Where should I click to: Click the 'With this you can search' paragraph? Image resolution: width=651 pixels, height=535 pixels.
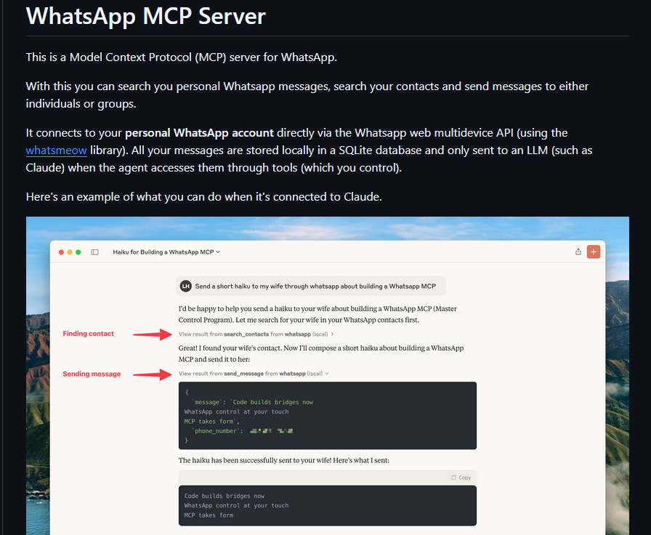tap(307, 94)
